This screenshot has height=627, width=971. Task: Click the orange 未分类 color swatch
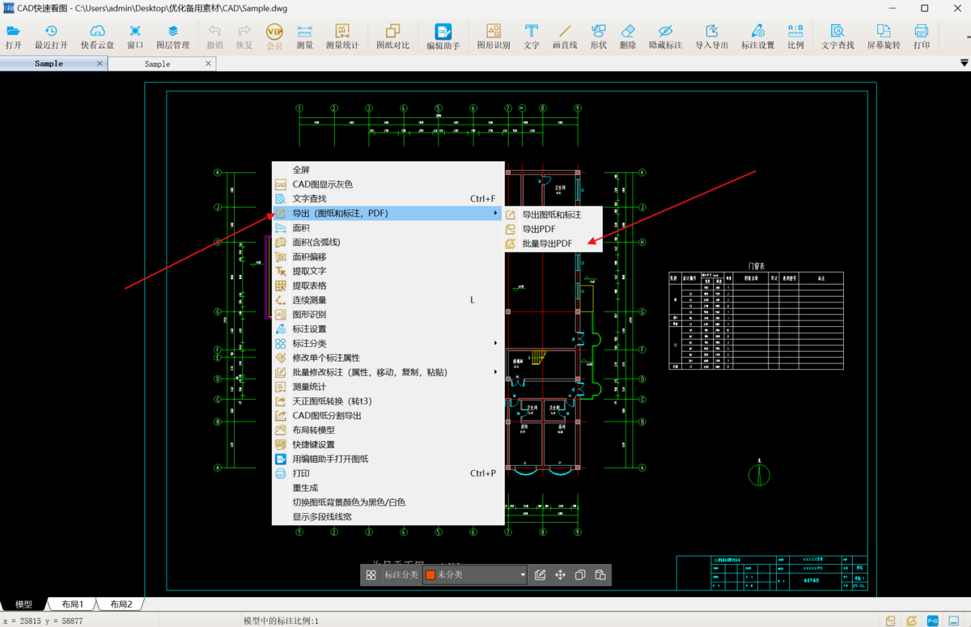tap(430, 575)
